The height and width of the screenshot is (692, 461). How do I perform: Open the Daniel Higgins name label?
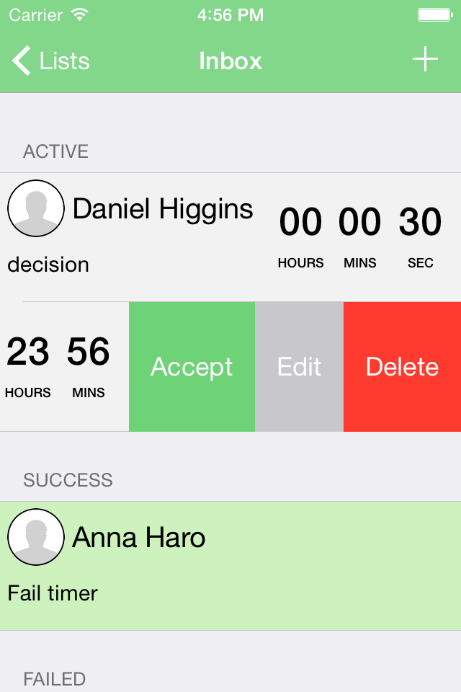click(x=163, y=209)
